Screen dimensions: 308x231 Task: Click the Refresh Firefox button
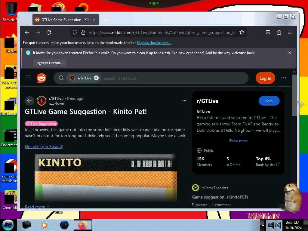pyautogui.click(x=50, y=63)
